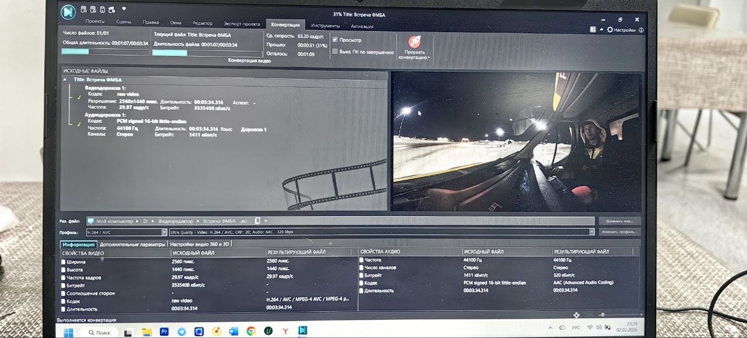747x338 pixels.
Task: Open File Explorer from the taskbar
Action: [146, 331]
